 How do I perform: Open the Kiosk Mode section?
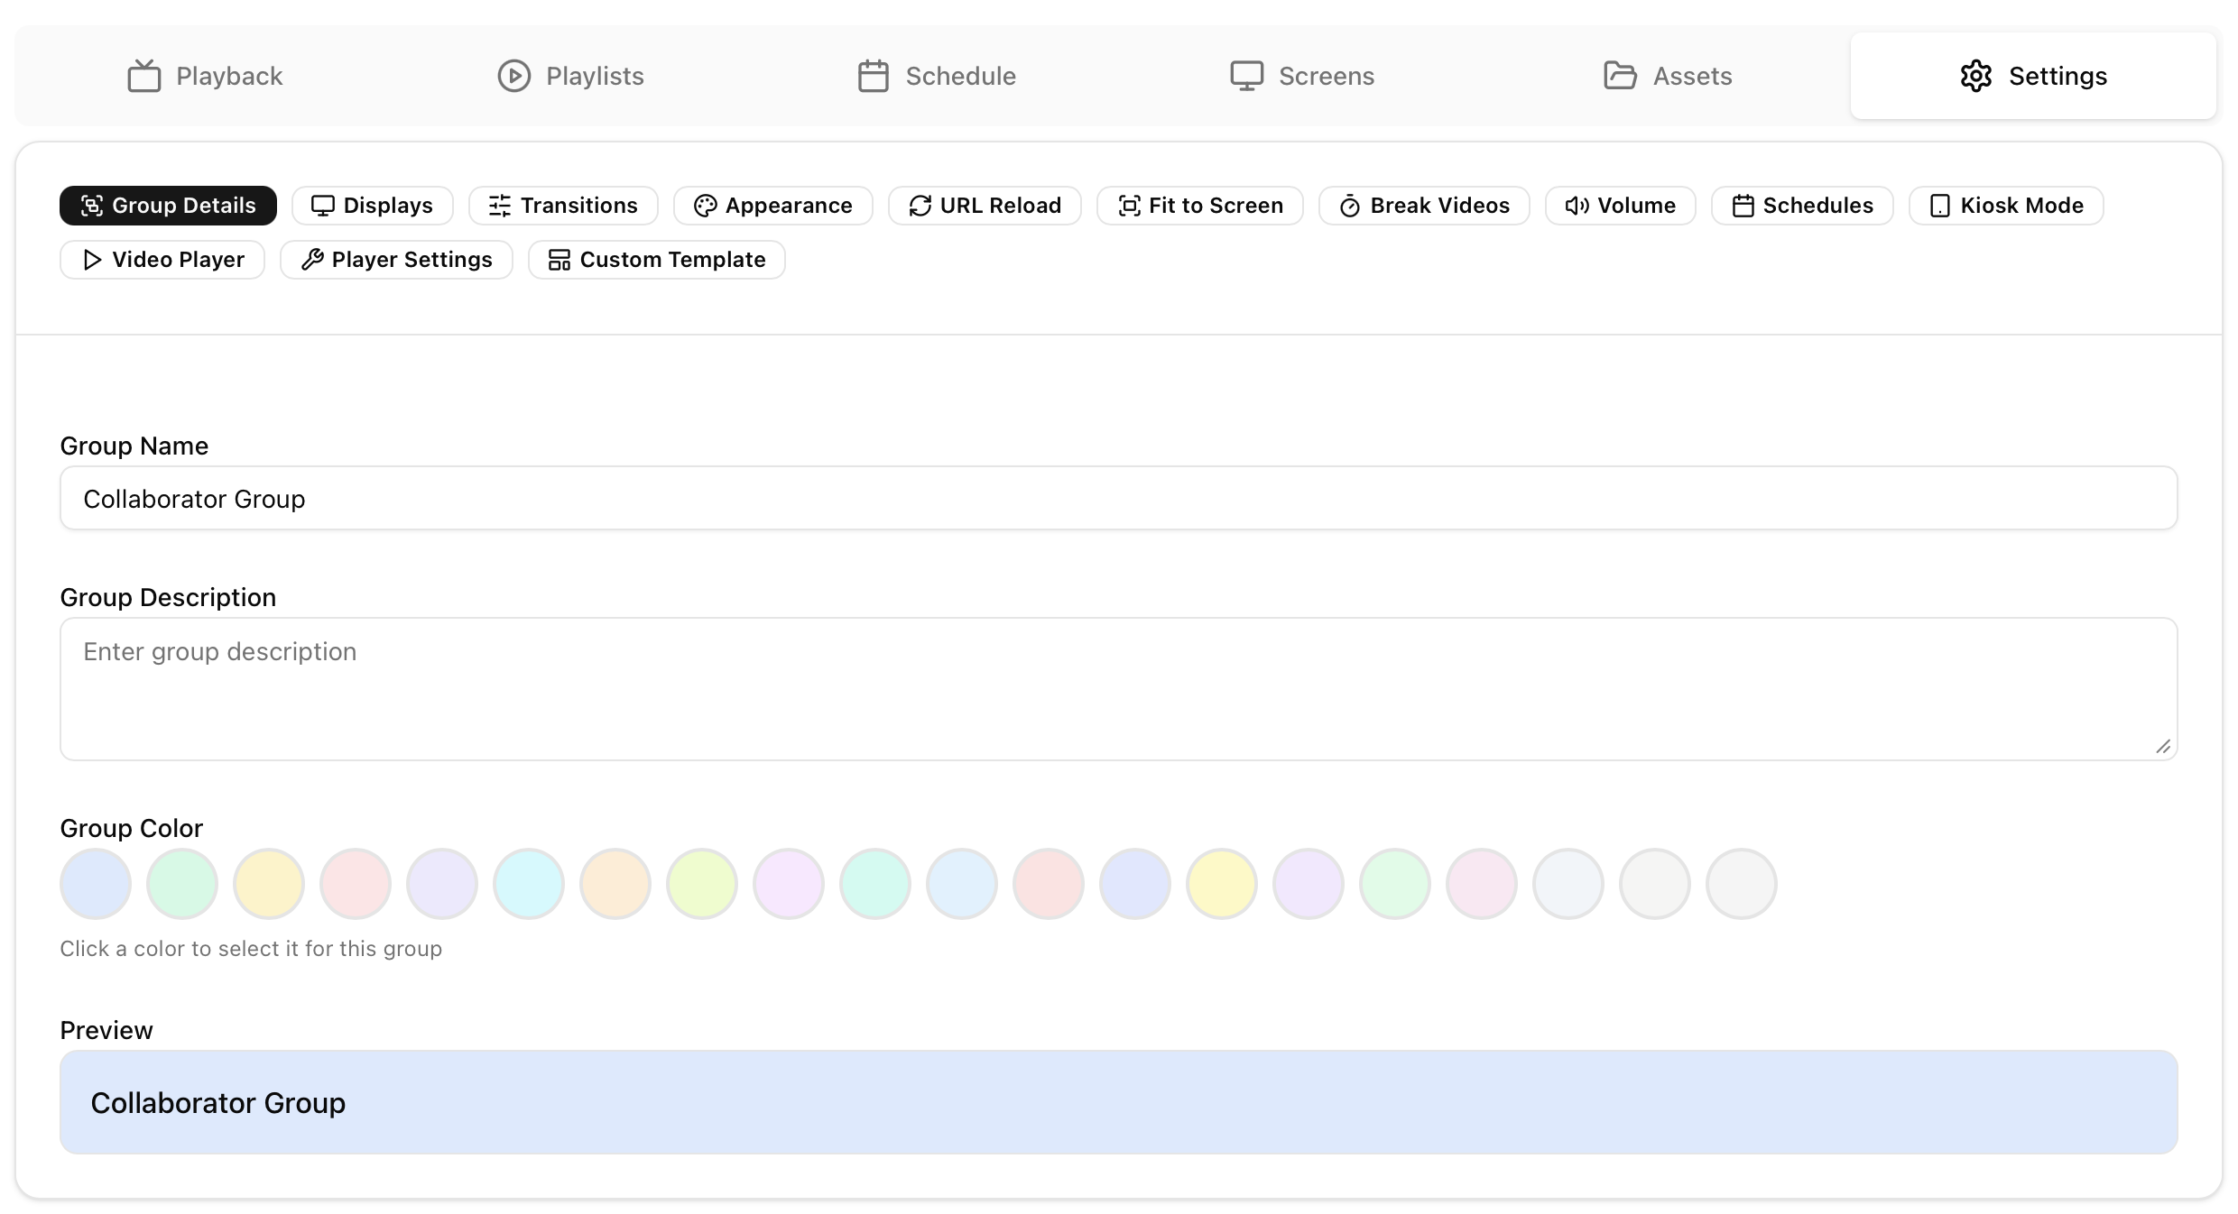2005,206
